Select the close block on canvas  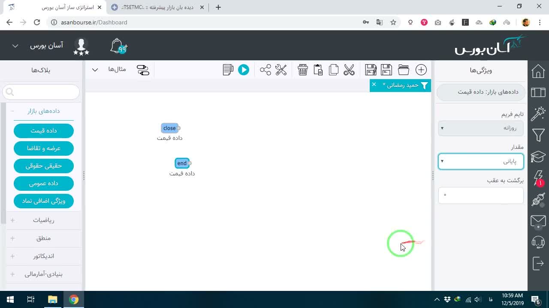click(169, 128)
